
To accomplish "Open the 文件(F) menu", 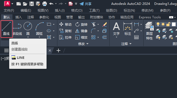I will click(9, 11).
